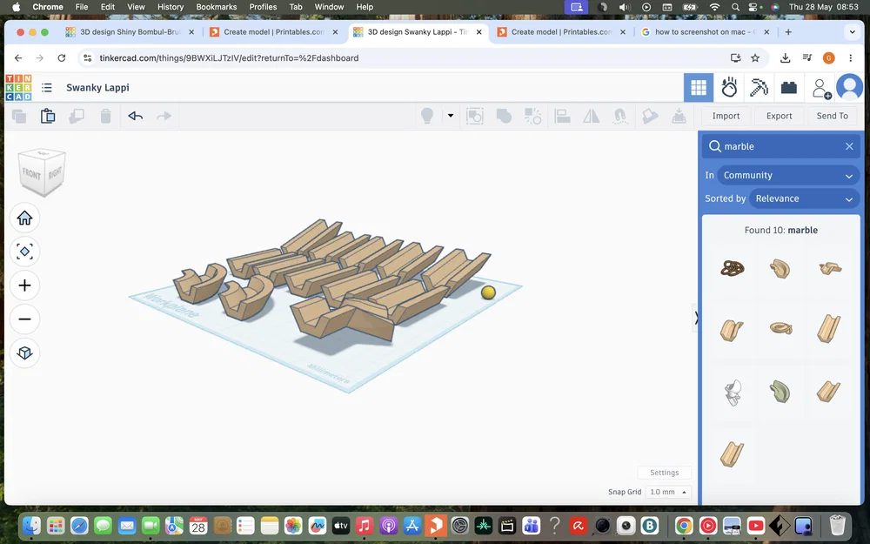This screenshot has width=870, height=544.
Task: Click the Import button
Action: point(726,116)
